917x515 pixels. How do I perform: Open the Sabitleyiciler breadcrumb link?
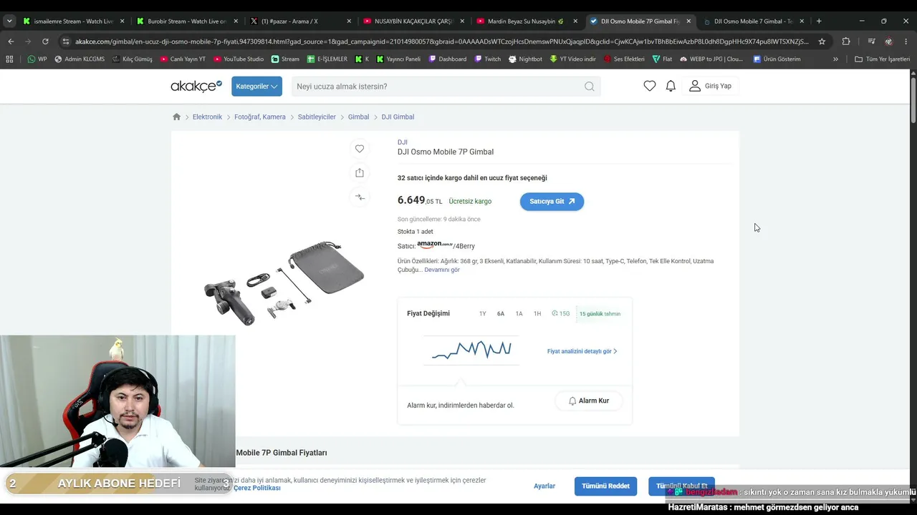[x=317, y=117]
